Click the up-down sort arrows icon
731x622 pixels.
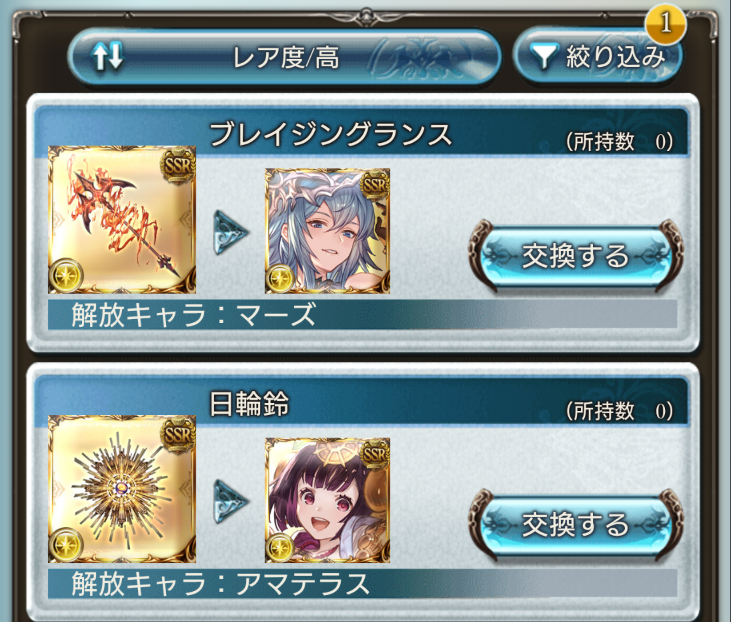point(107,56)
